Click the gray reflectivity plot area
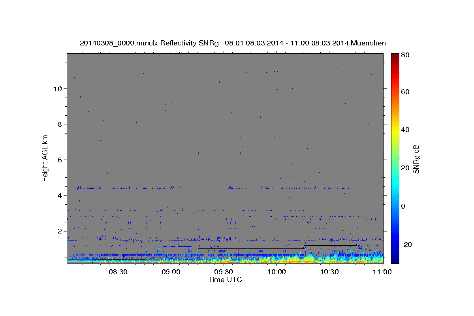The image size is (474, 316). (x=225, y=158)
